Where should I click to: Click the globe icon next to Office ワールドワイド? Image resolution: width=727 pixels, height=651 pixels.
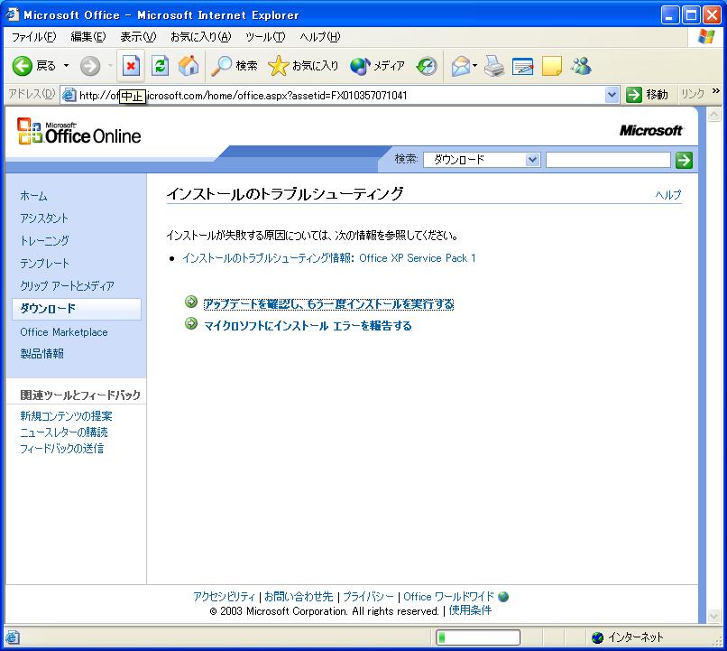tap(503, 596)
